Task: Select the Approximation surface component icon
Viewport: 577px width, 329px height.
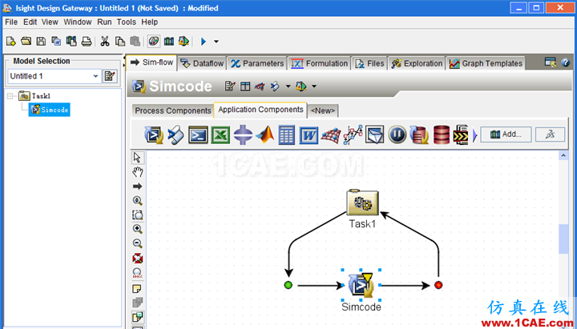Action: click(331, 135)
